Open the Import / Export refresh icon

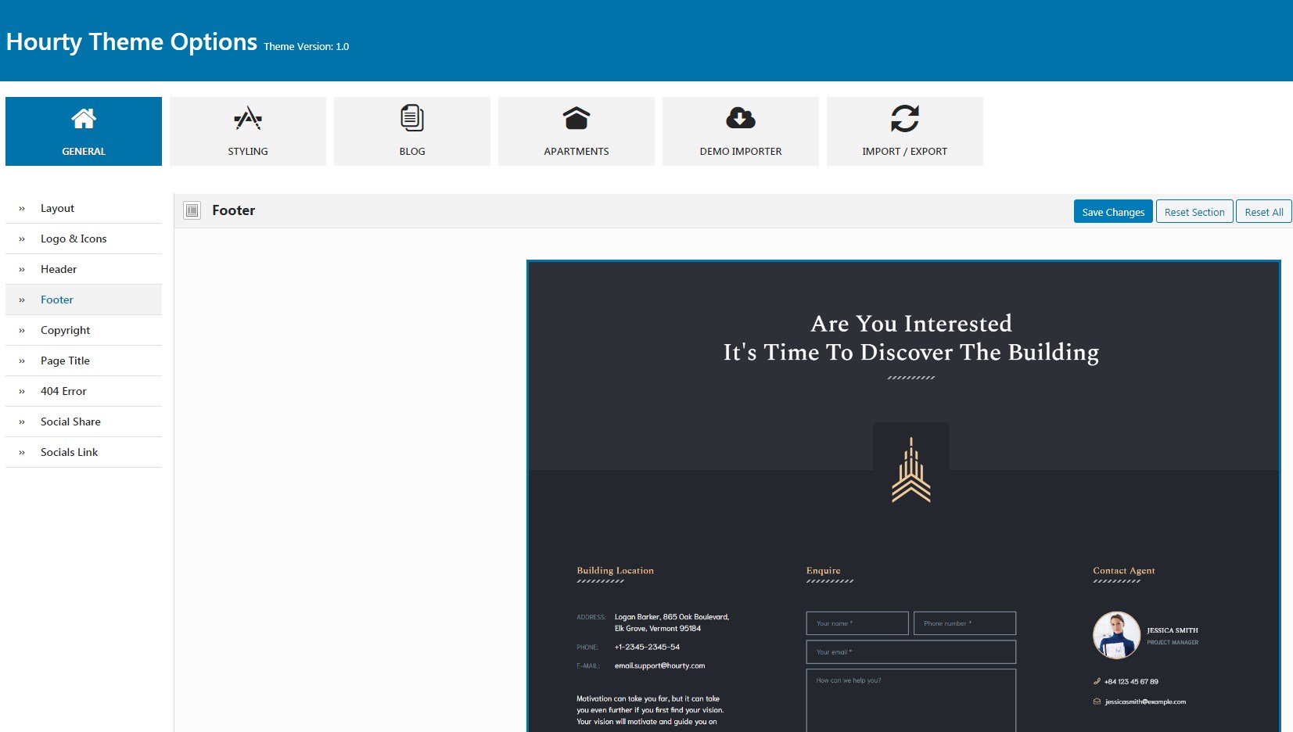[x=905, y=118]
